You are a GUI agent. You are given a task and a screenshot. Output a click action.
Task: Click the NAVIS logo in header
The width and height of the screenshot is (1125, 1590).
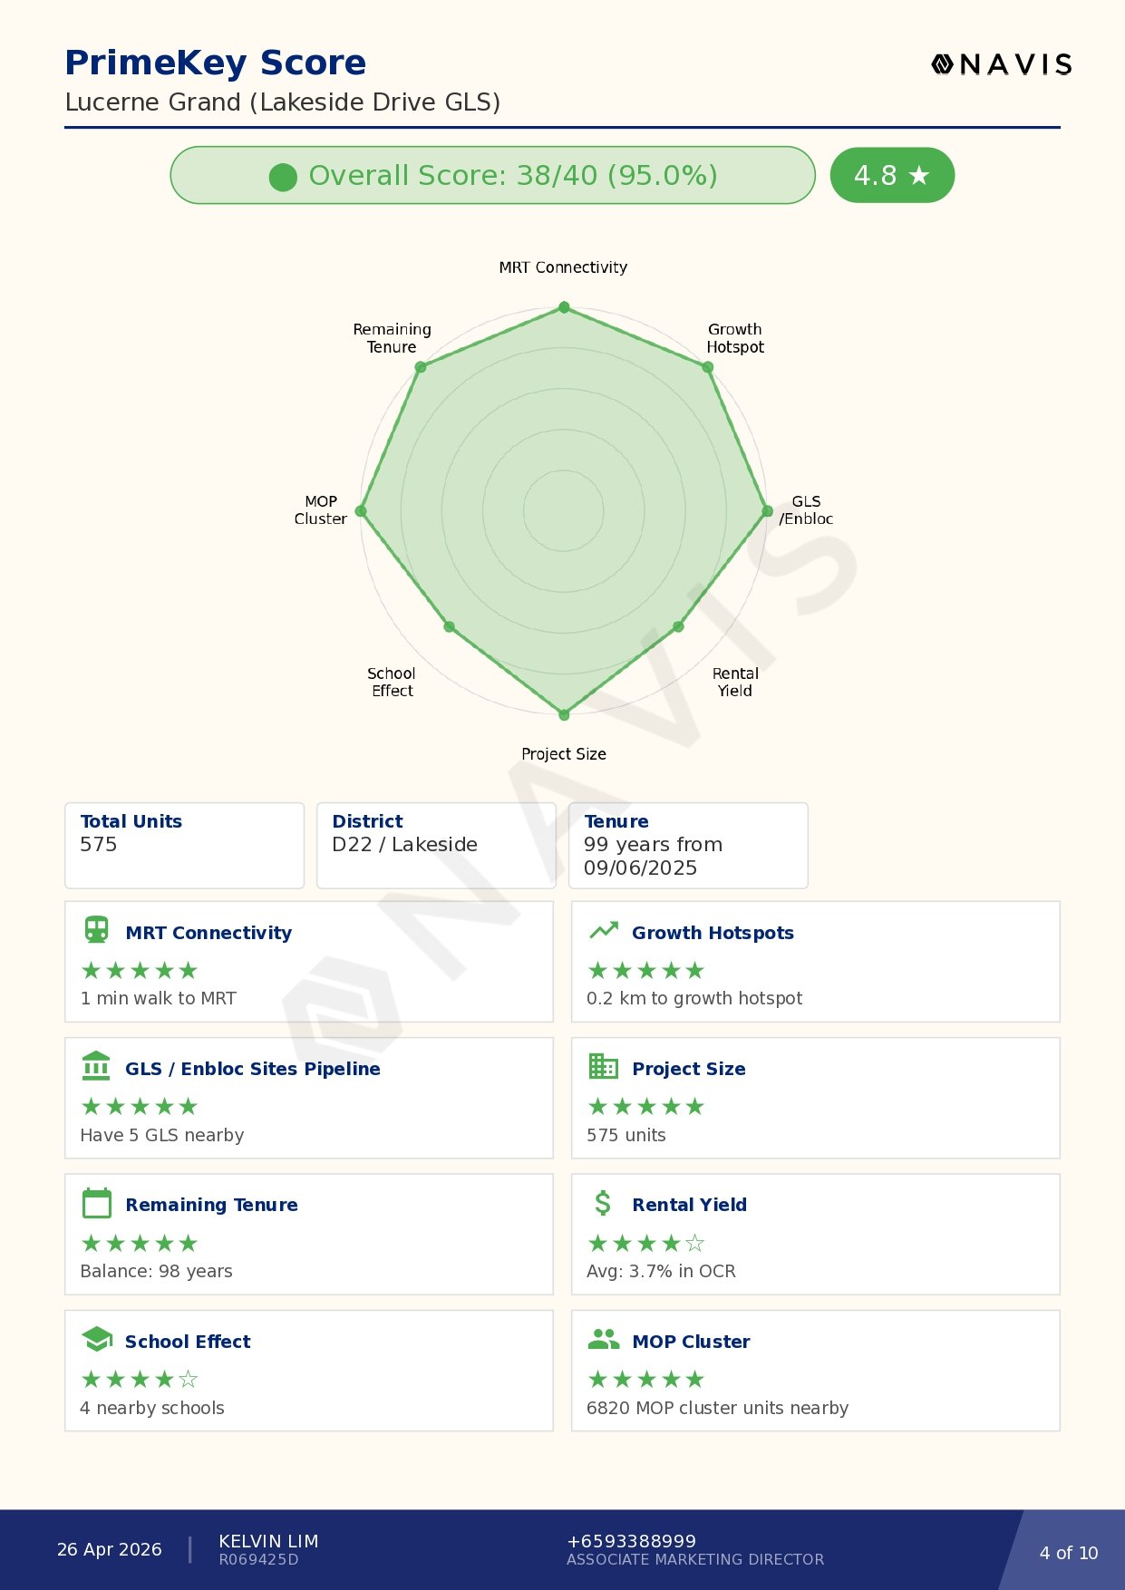pyautogui.click(x=1002, y=64)
